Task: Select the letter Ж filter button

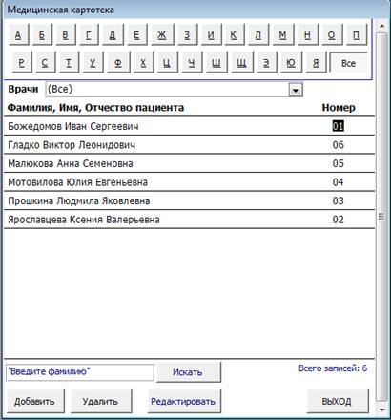Action: 162,34
